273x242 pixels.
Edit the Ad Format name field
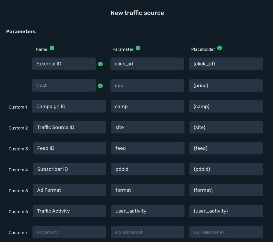69,190
